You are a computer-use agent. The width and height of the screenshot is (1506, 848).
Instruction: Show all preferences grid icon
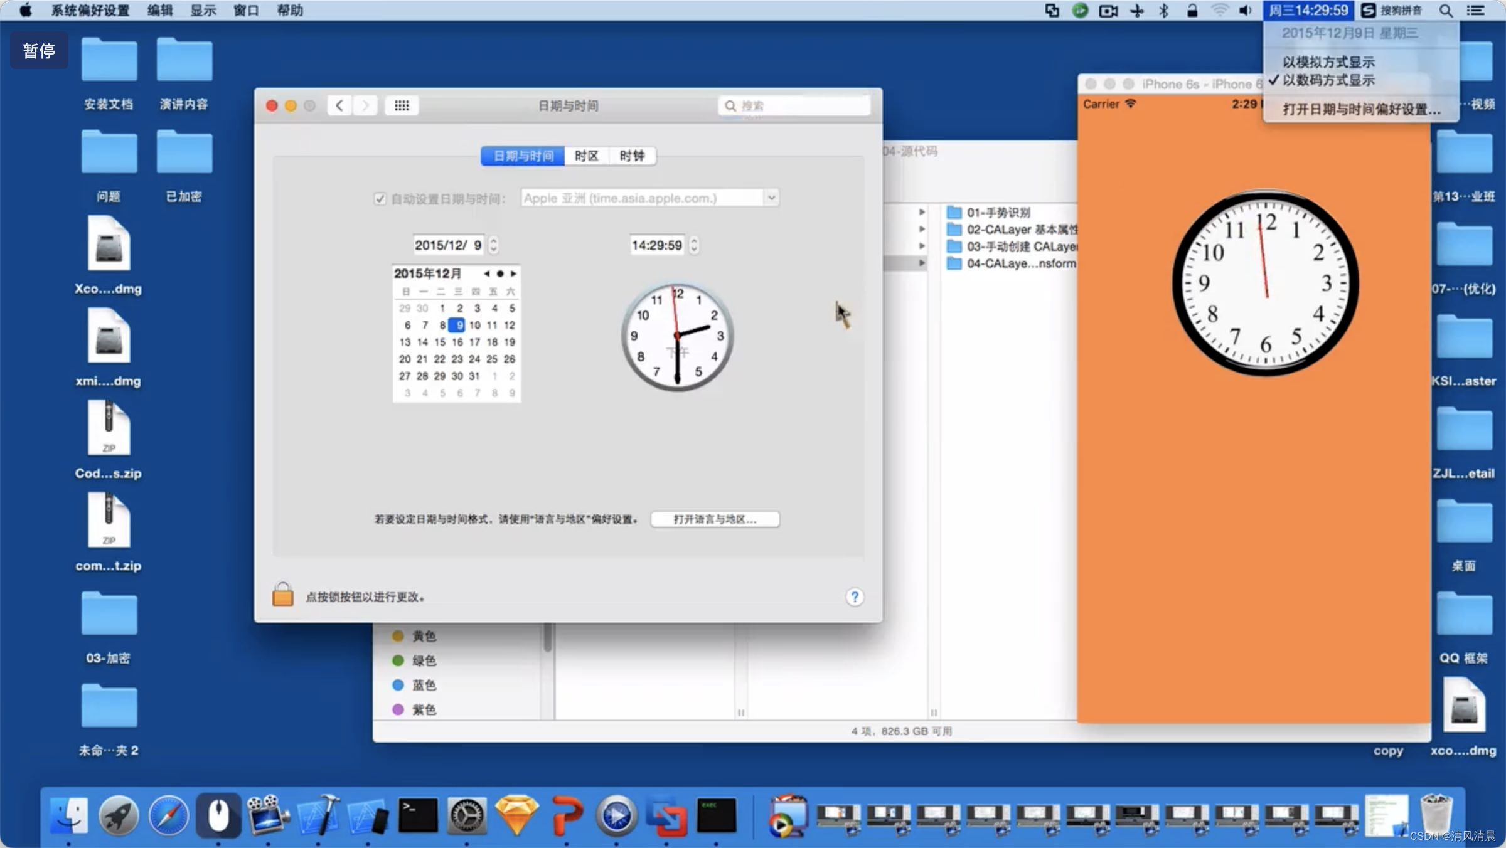pos(402,105)
